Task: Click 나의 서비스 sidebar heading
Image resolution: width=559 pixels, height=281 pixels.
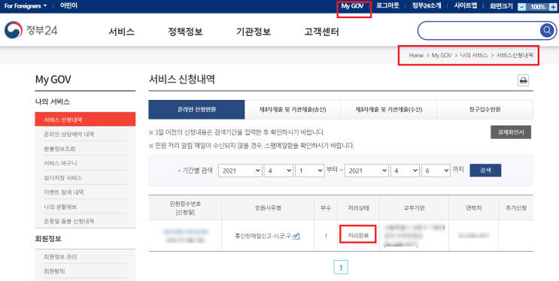Action: pyautogui.click(x=53, y=102)
